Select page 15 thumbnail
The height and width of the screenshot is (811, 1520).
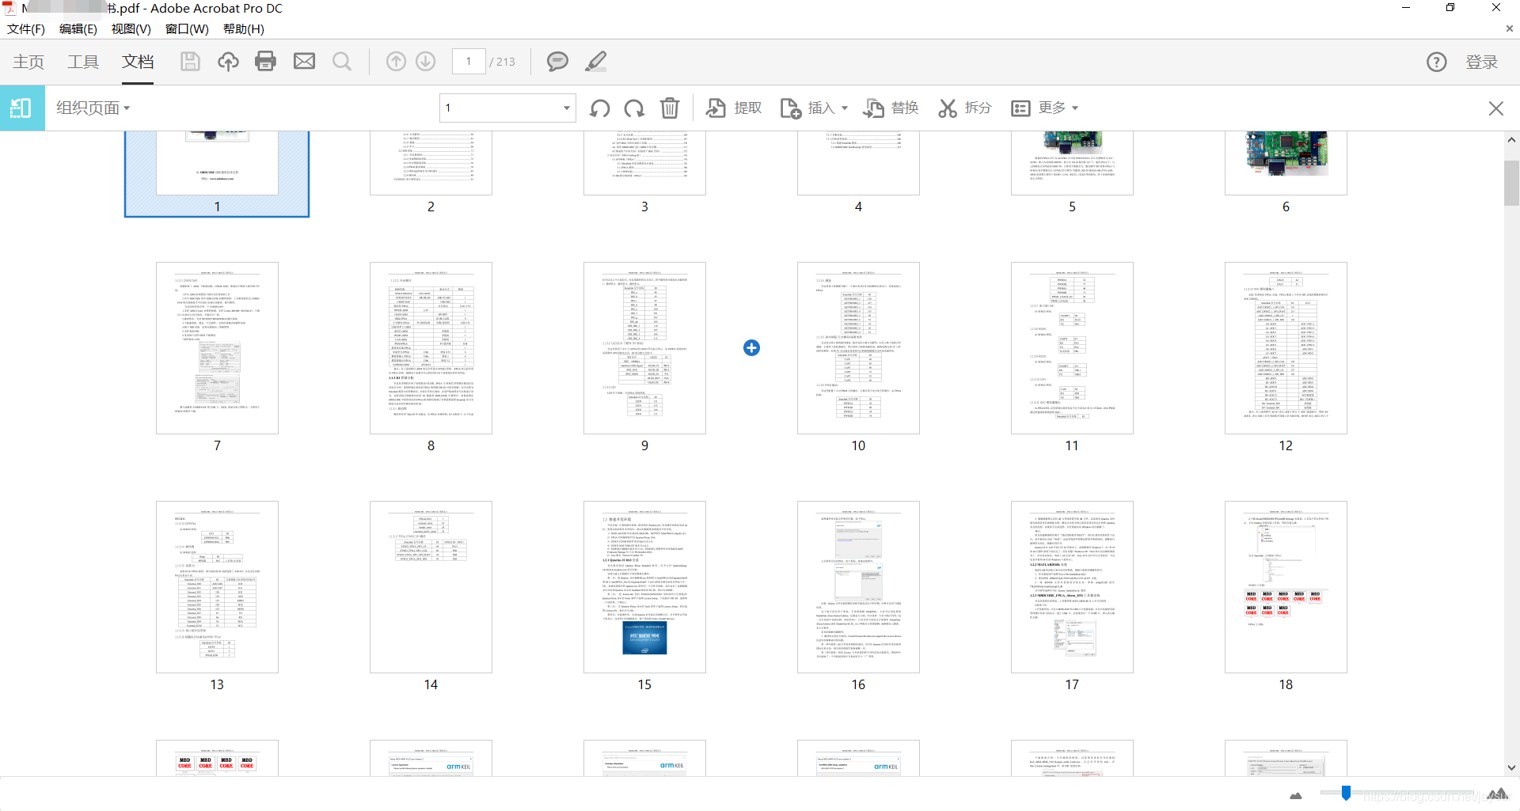pos(644,587)
